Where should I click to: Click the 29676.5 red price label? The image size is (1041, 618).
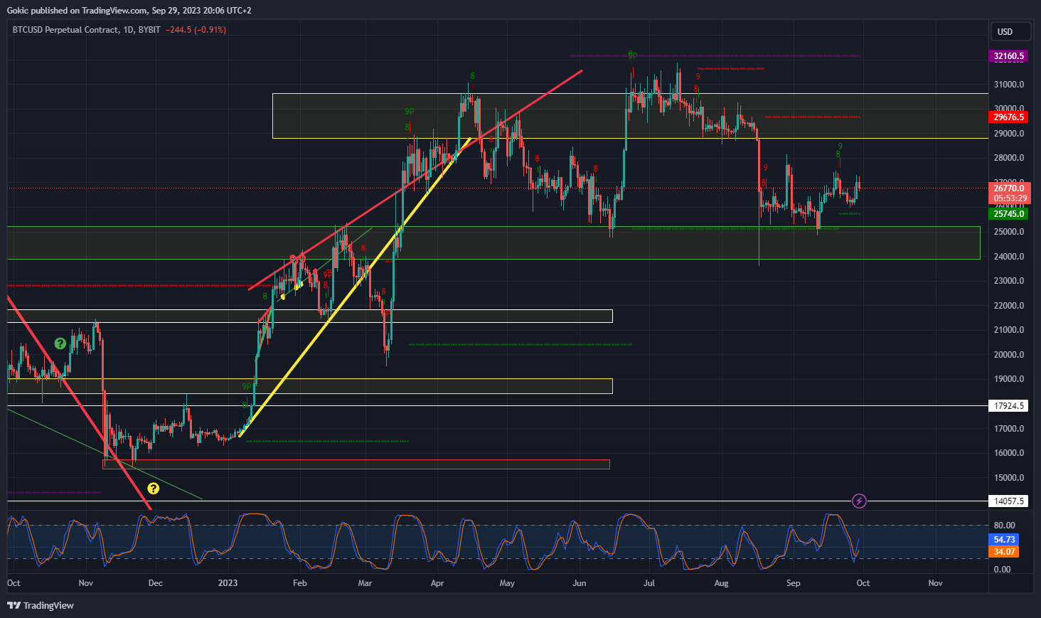(x=1008, y=117)
